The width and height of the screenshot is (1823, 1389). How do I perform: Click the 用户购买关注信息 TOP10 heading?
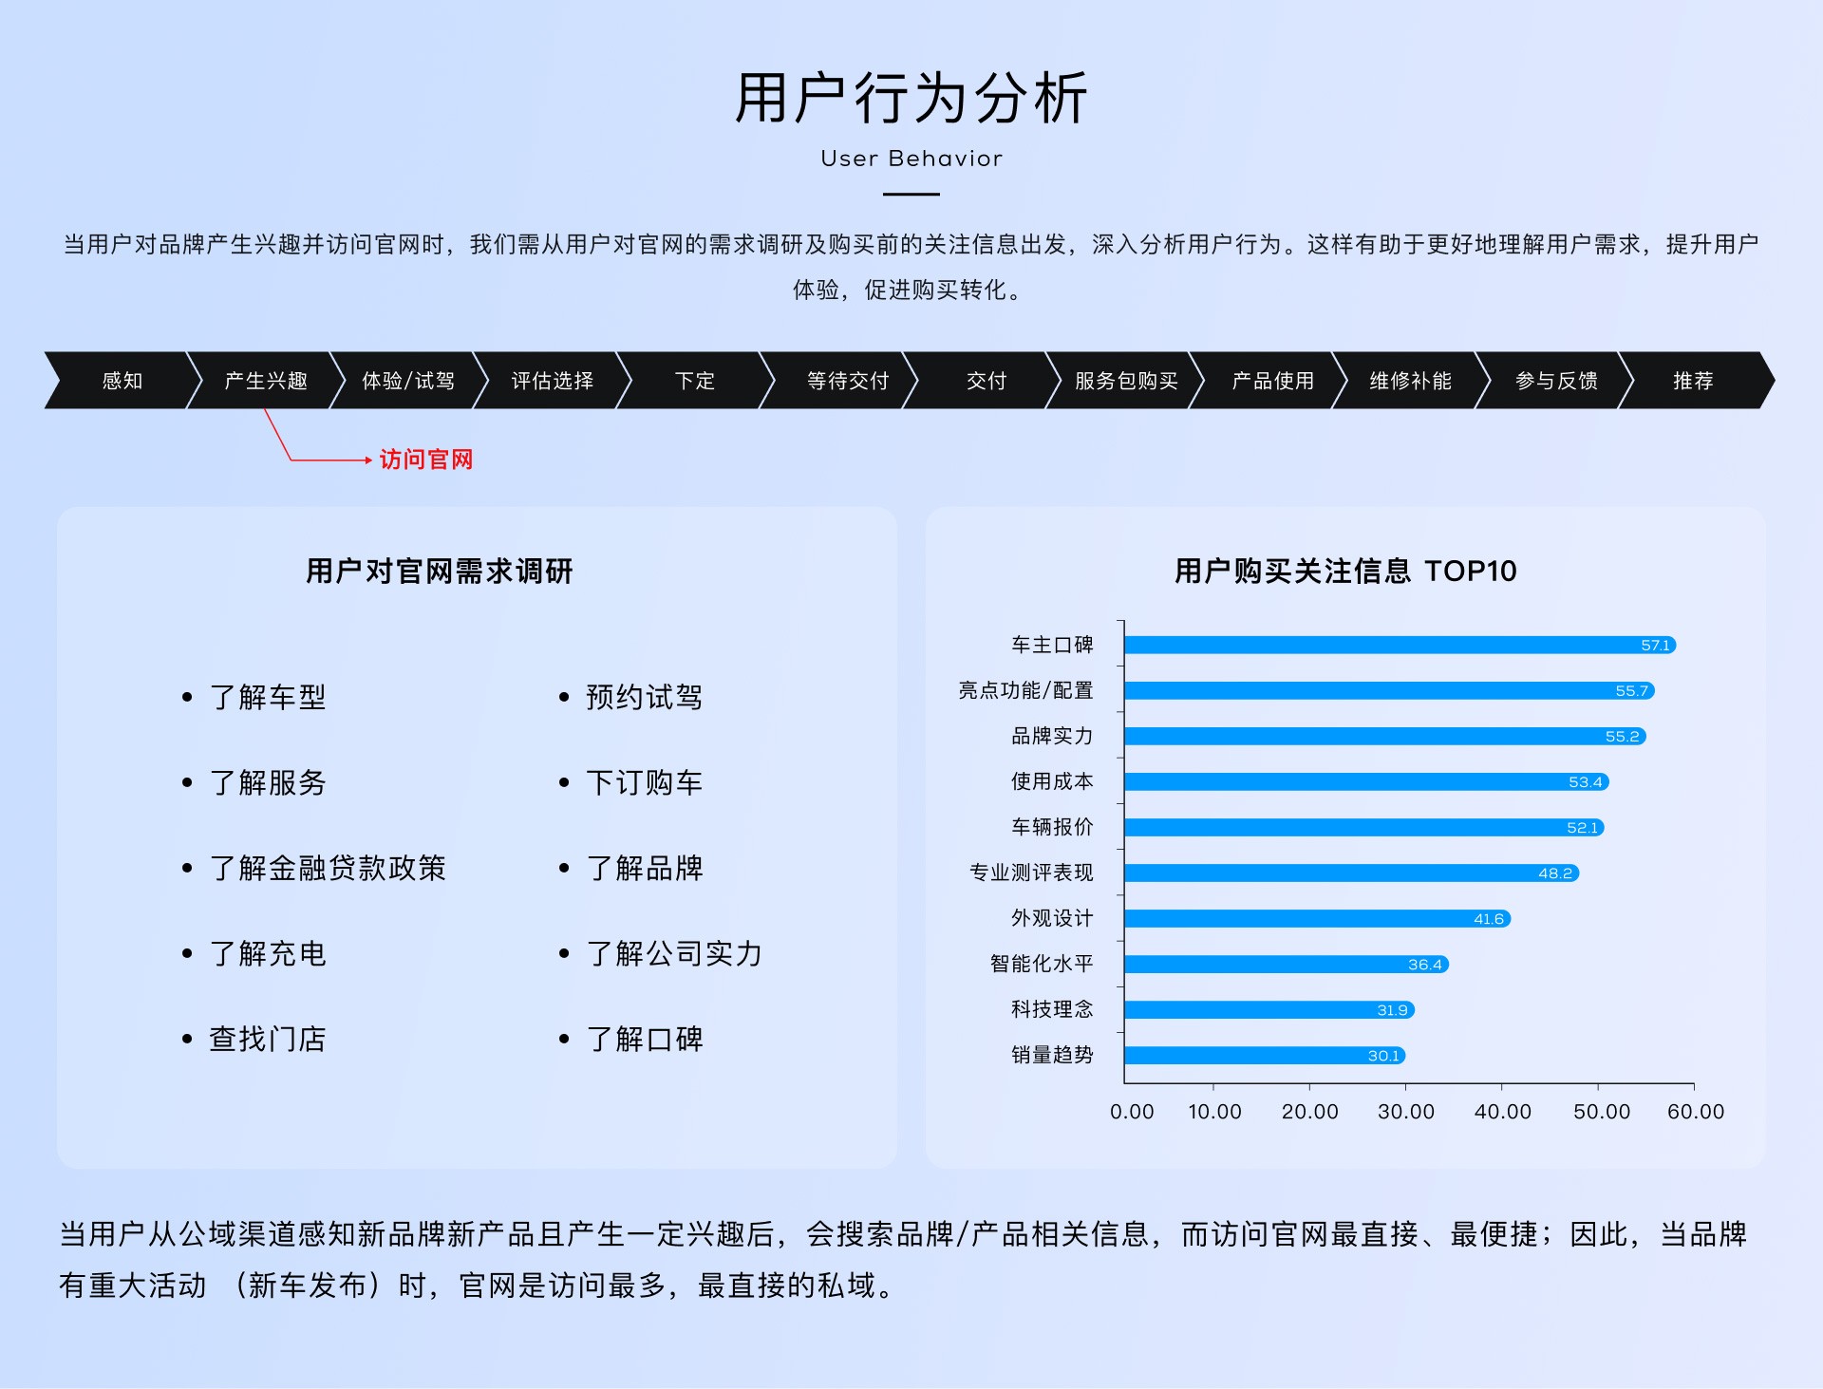click(1344, 571)
